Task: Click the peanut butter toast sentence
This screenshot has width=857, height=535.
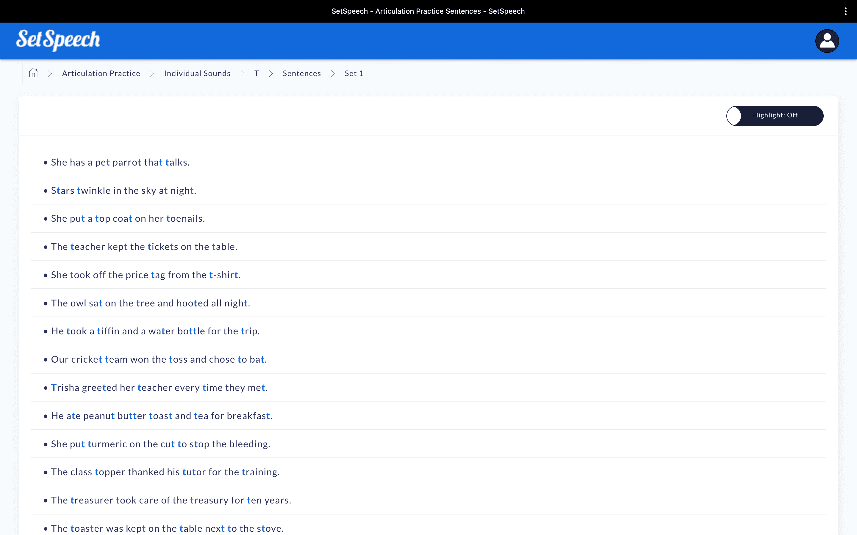Action: point(162,416)
